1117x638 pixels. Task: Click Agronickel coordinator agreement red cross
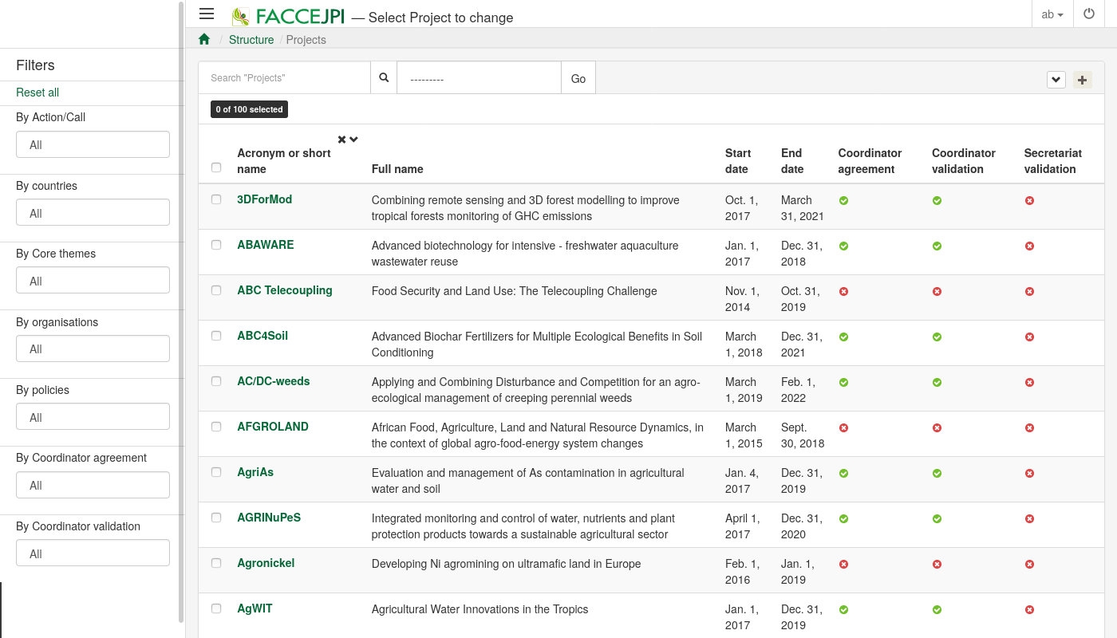pyautogui.click(x=843, y=564)
